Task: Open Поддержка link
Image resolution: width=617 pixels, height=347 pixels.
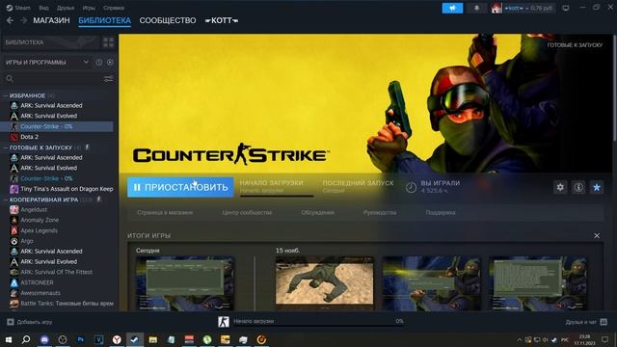Action: (441, 212)
